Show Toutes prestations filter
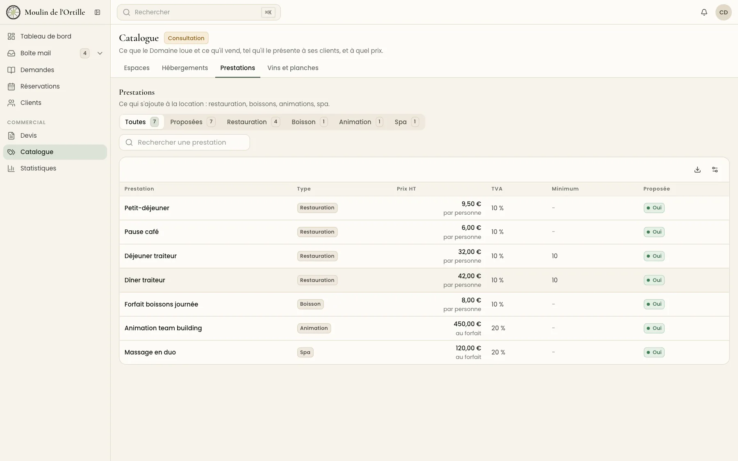This screenshot has height=461, width=738. click(x=141, y=122)
